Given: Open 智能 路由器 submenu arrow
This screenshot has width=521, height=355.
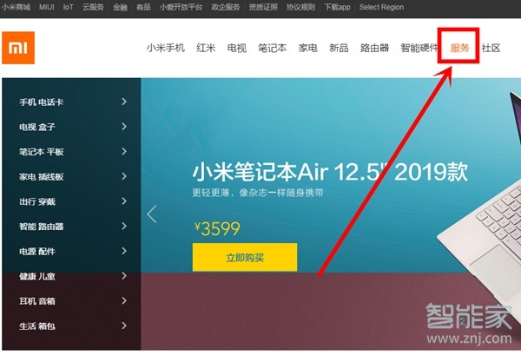Looking at the screenshot, I should 124,227.
